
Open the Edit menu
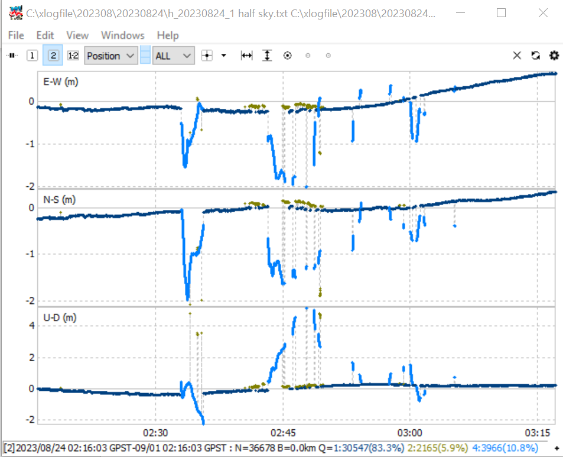(45, 35)
